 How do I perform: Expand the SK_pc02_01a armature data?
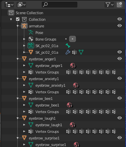(24, 45)
